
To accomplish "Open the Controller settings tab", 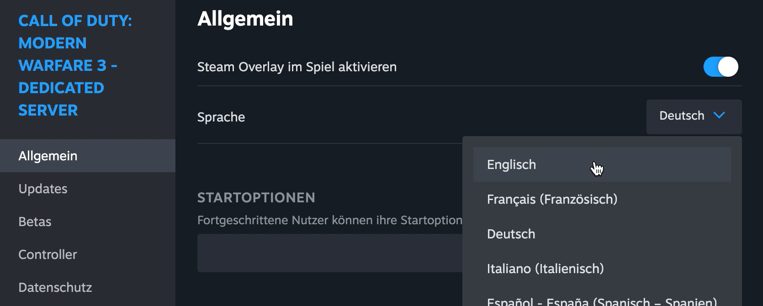I will click(48, 255).
